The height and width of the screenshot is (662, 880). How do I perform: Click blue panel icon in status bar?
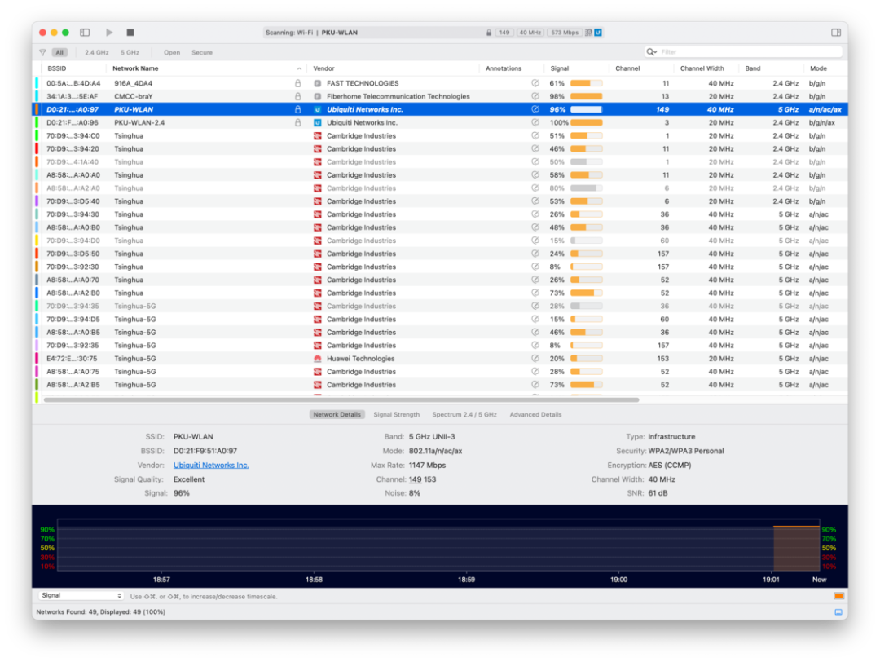[838, 612]
